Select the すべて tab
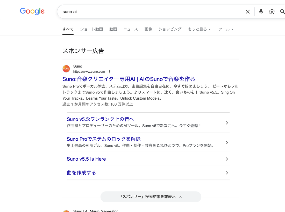Screen dimensions: 285x212 pyautogui.click(x=68, y=29)
